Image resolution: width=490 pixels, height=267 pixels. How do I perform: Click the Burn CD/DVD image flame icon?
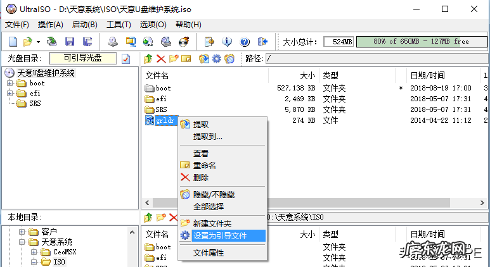click(x=184, y=42)
